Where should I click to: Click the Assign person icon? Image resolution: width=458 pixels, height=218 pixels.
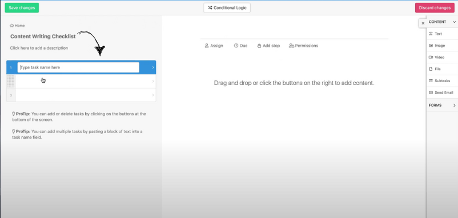(207, 46)
